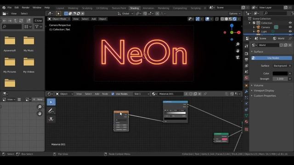Toggle viewport gizmos button
The width and height of the screenshot is (294, 165).
(198, 19)
